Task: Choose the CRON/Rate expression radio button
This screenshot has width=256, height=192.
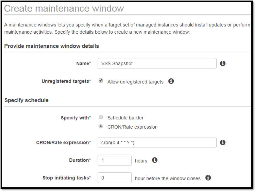Action: (x=101, y=126)
